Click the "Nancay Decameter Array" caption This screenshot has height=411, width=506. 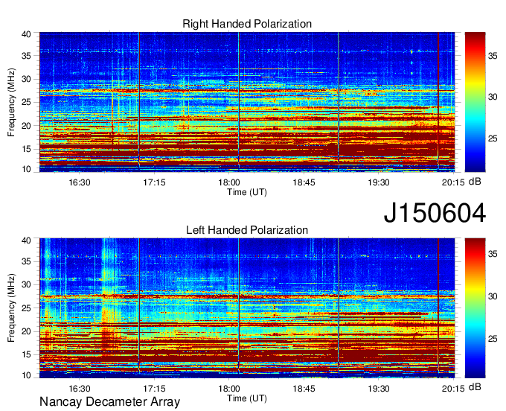pos(109,401)
